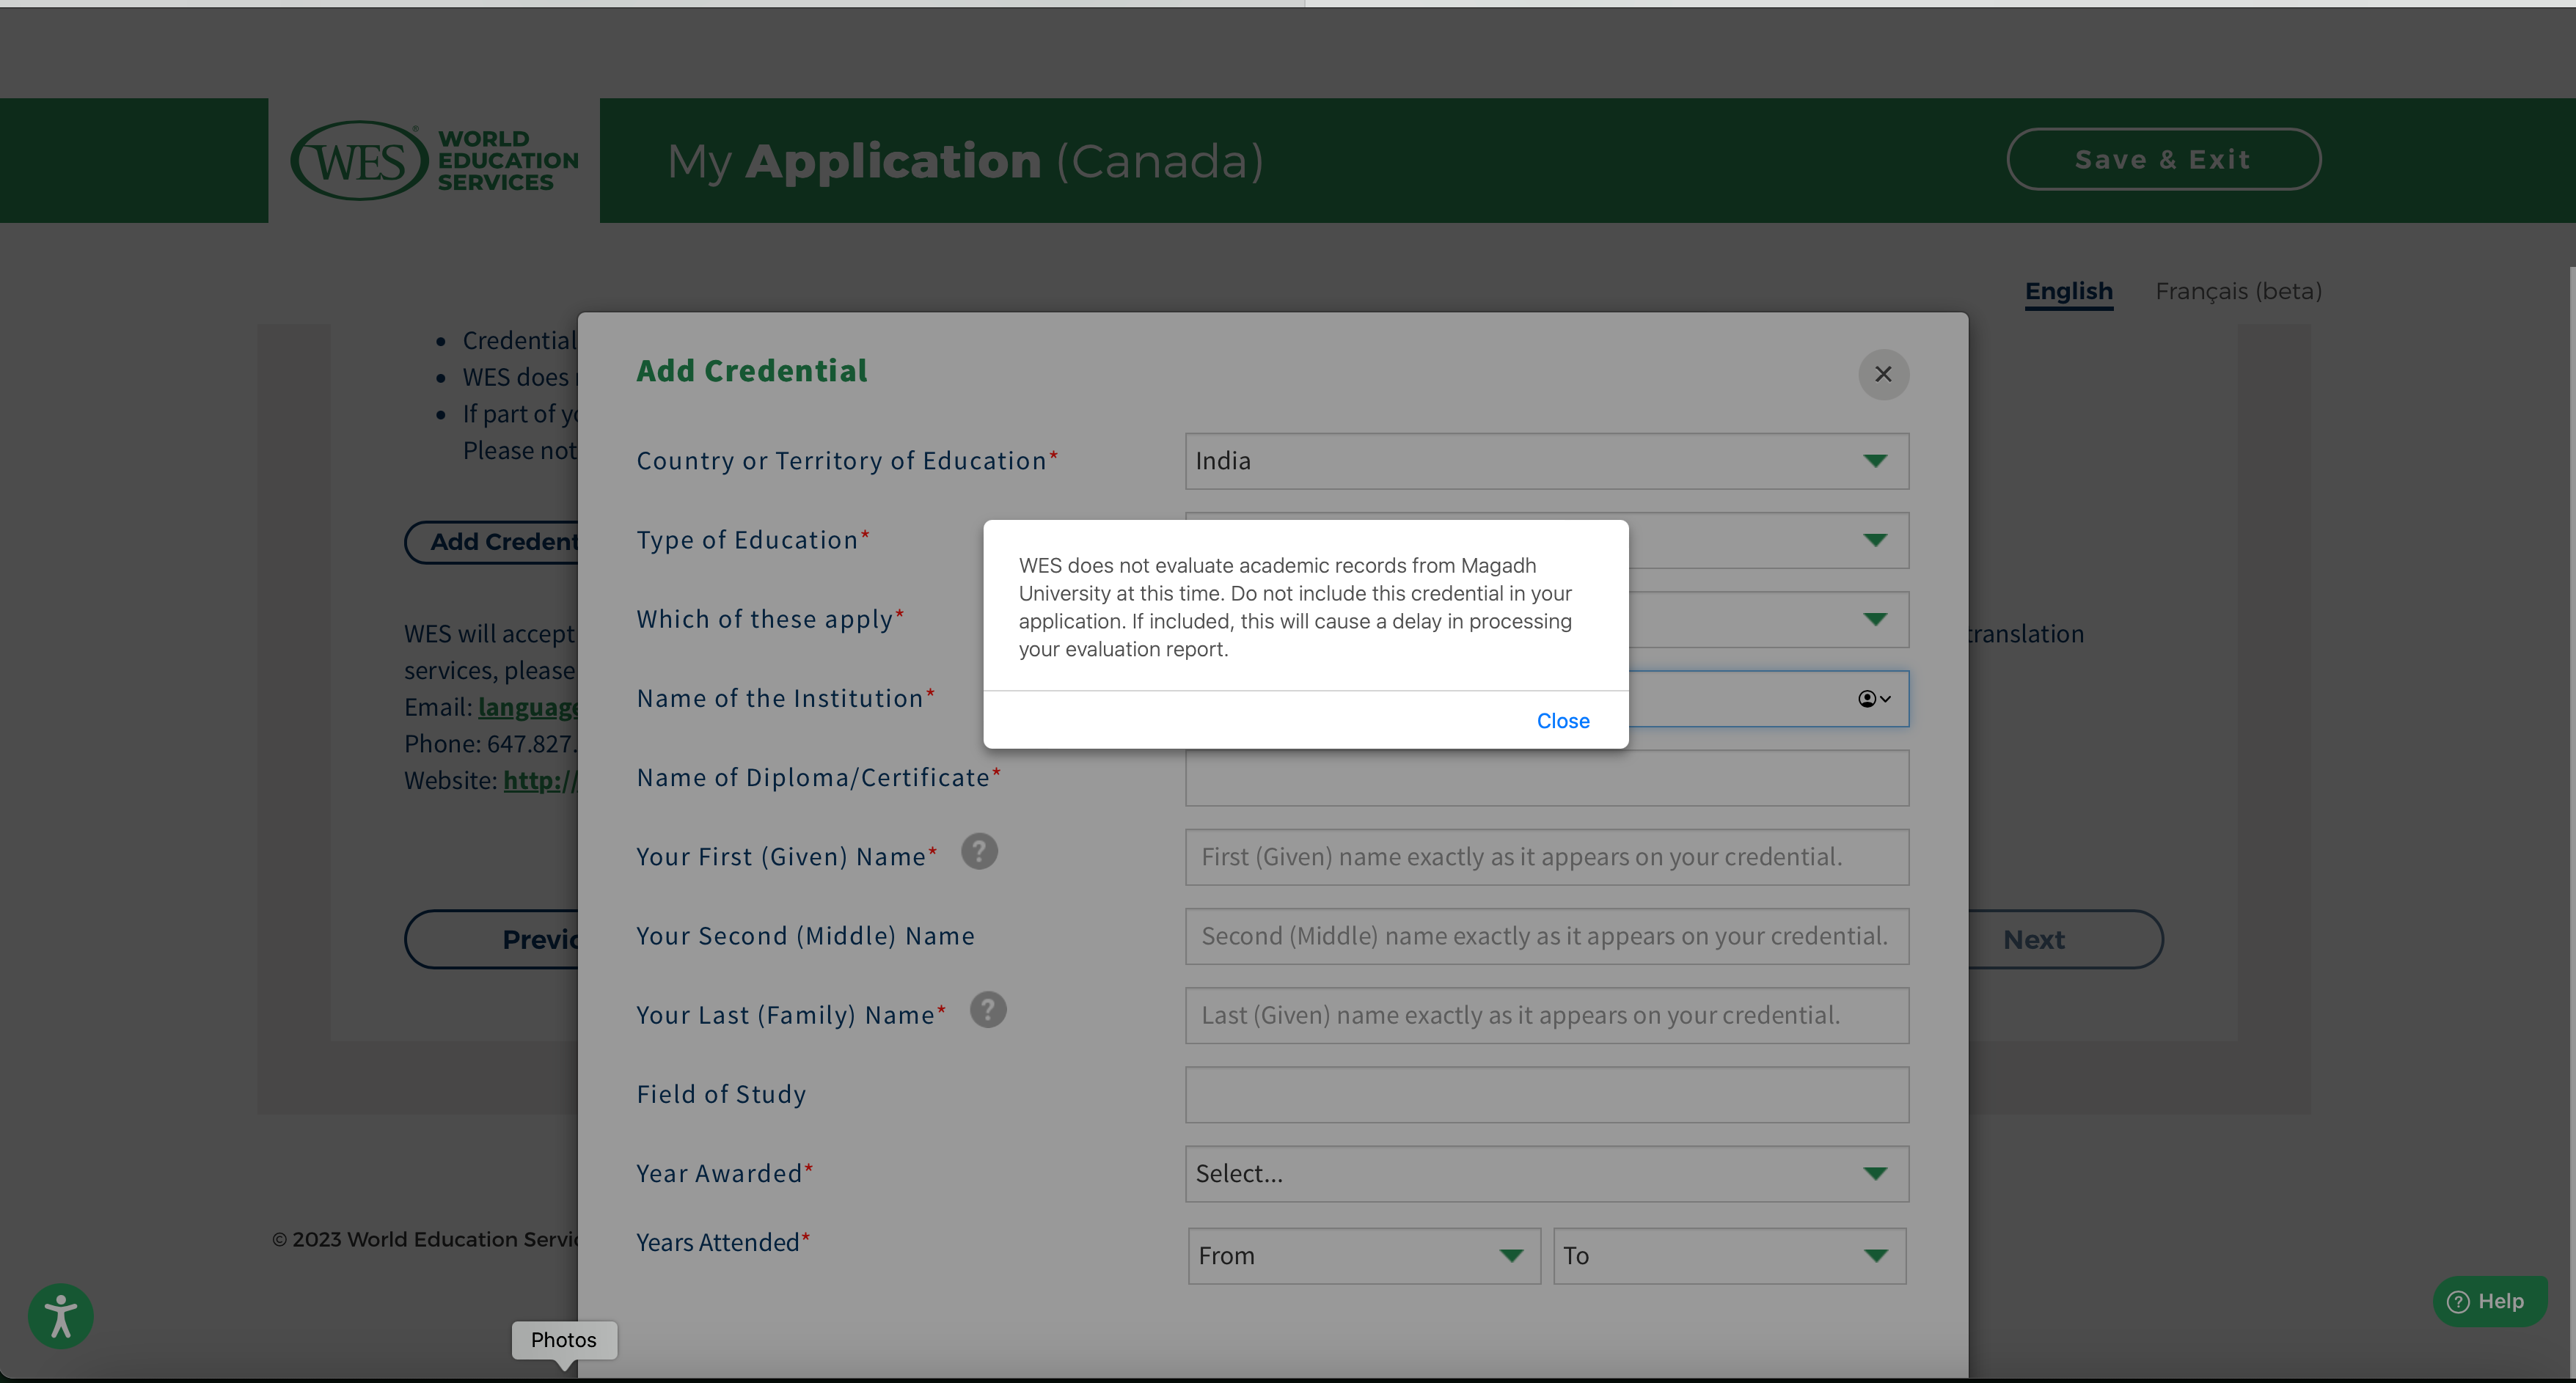Click the Next button
Viewport: 2576px width, 1383px height.
click(x=2065, y=939)
